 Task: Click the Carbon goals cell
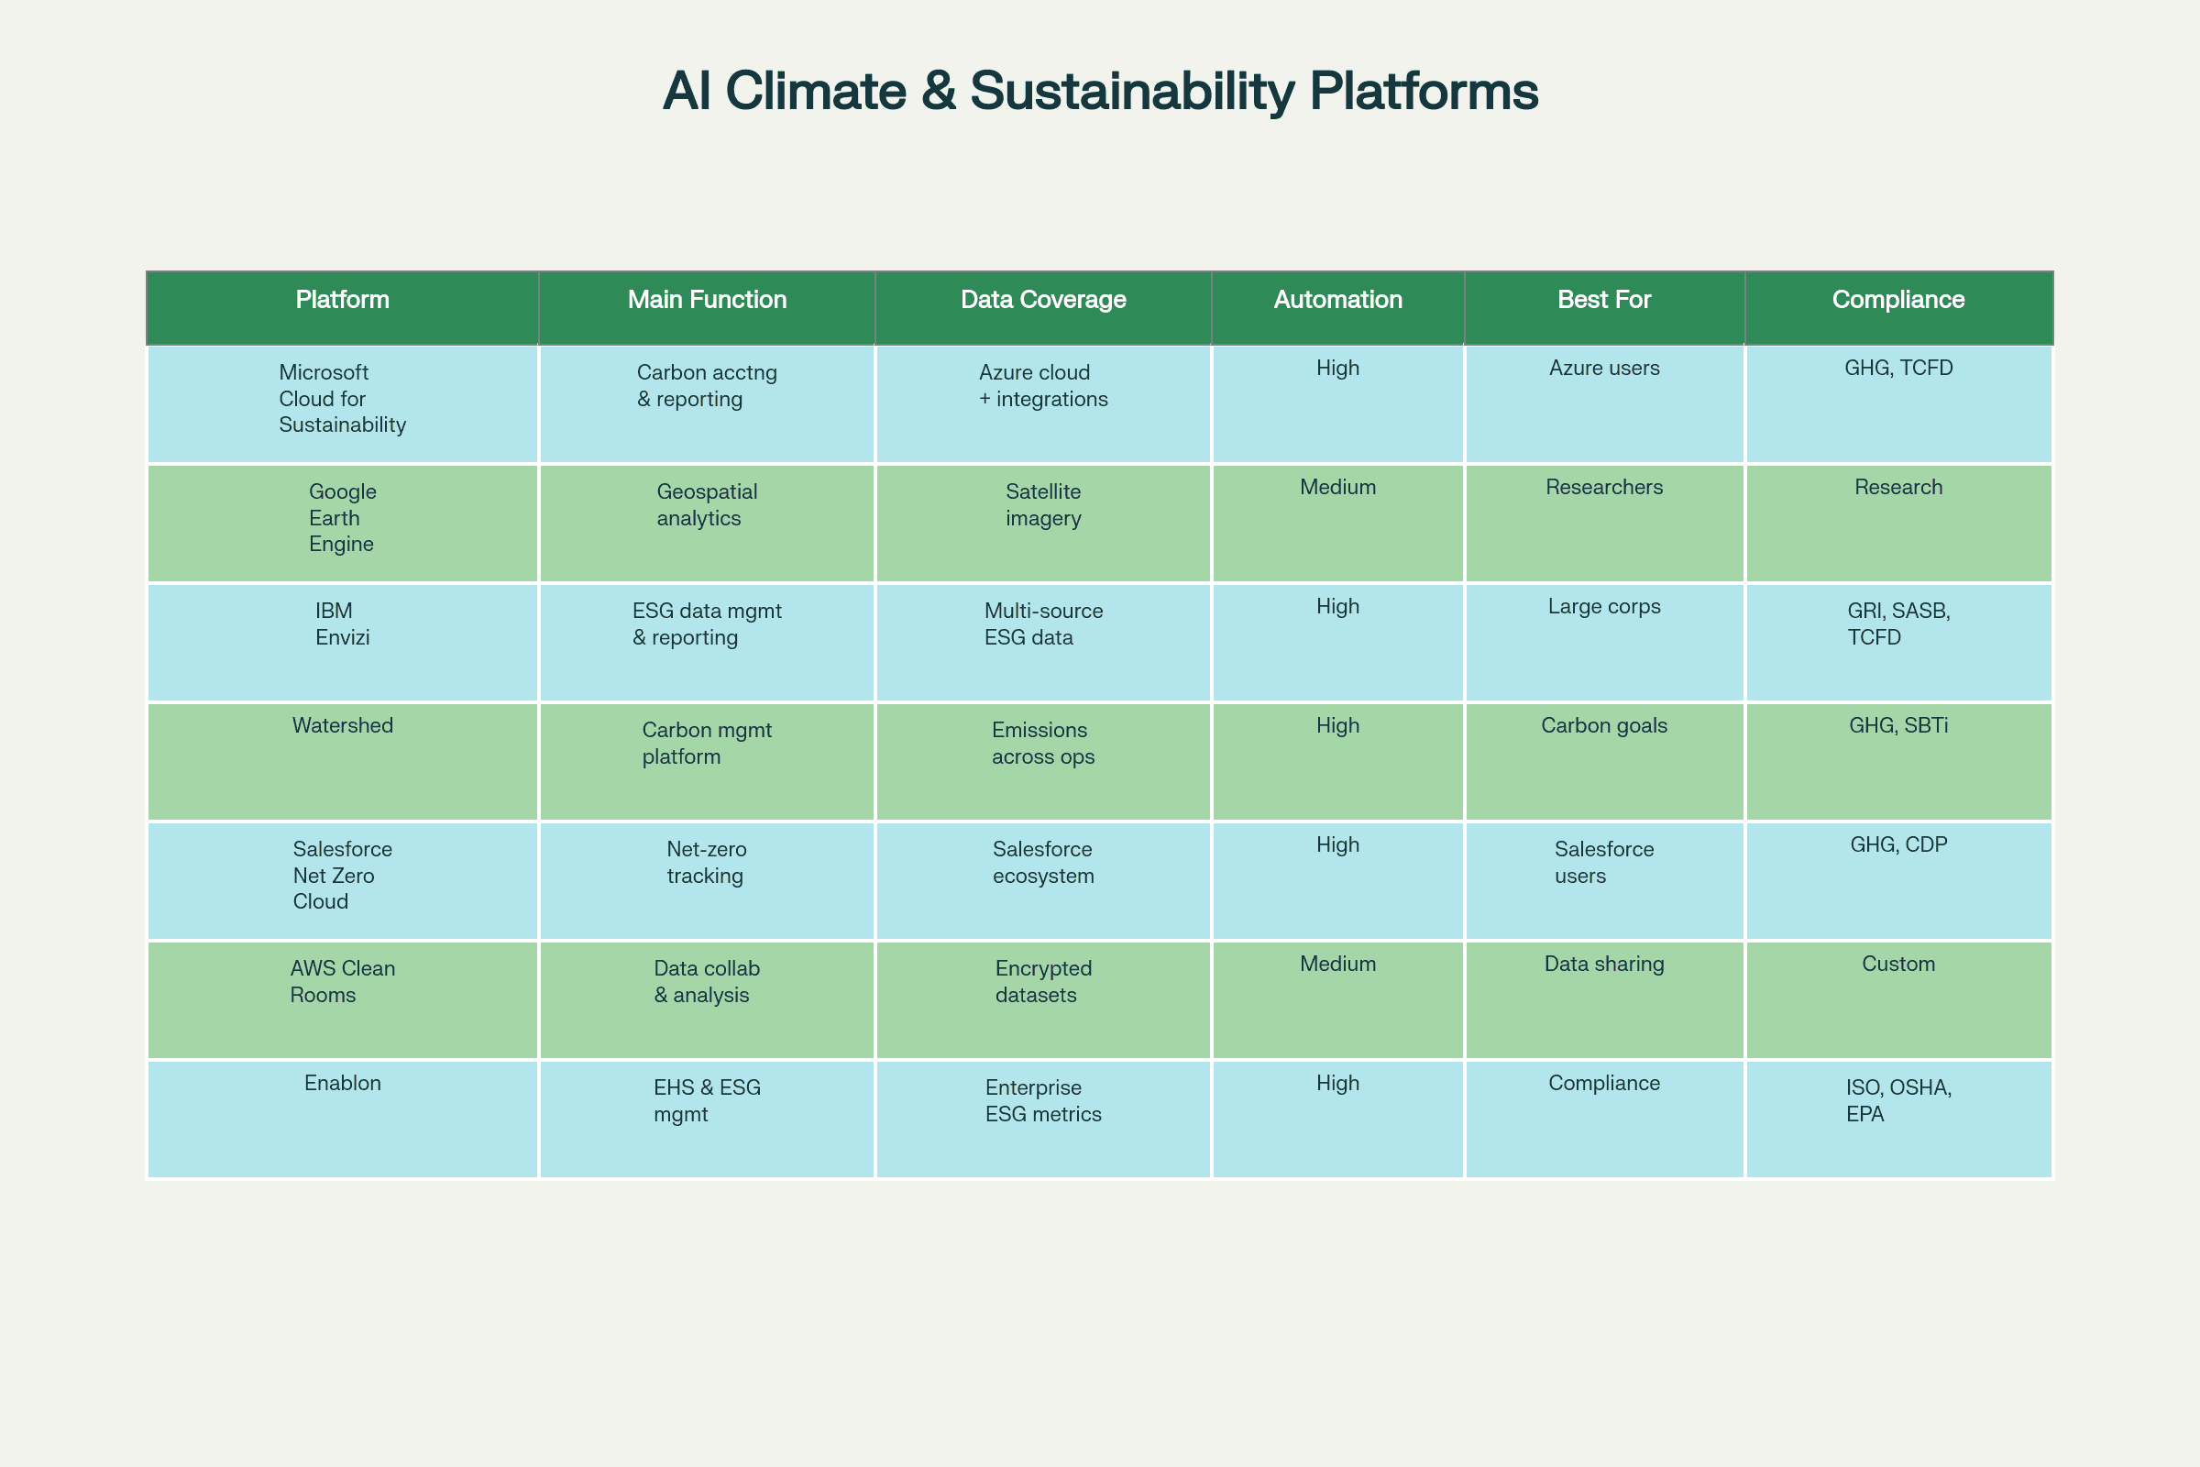pyautogui.click(x=1605, y=762)
